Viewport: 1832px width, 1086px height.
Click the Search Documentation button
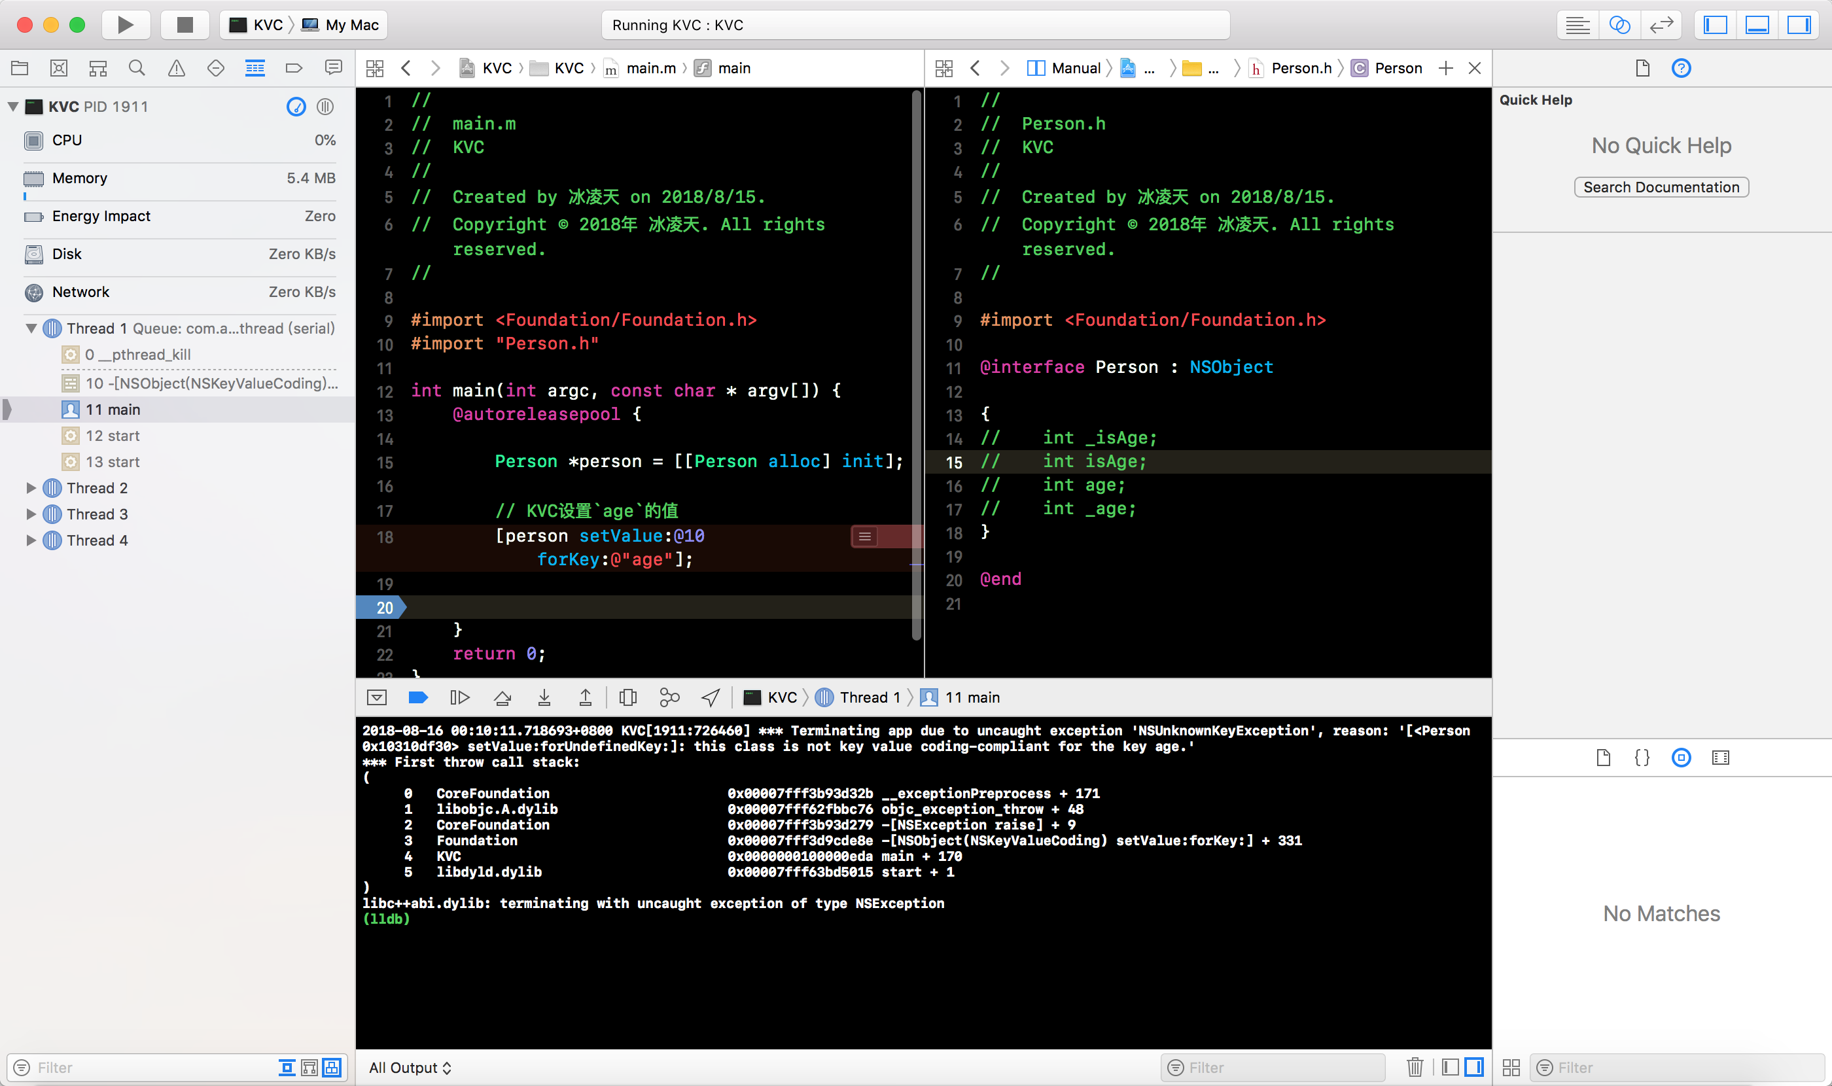click(x=1661, y=187)
